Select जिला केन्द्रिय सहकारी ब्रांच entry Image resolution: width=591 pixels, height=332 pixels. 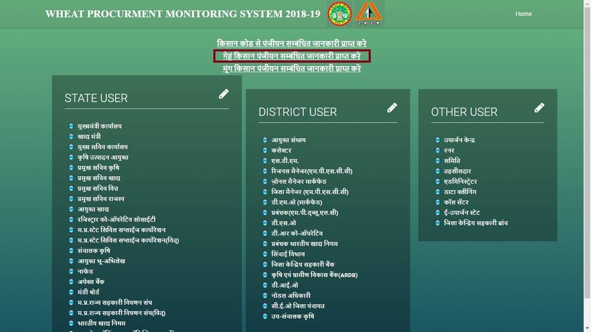pyautogui.click(x=476, y=223)
